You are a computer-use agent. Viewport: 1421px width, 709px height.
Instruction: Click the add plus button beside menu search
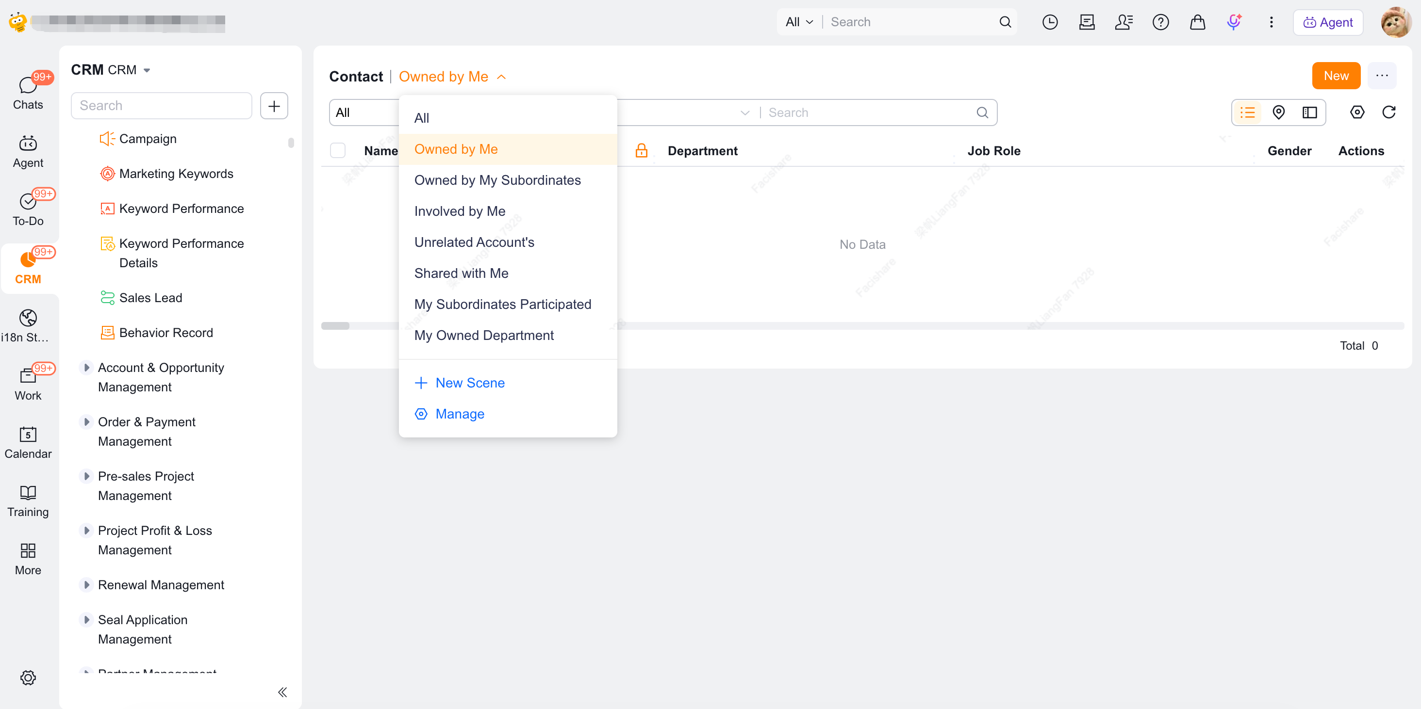(274, 105)
